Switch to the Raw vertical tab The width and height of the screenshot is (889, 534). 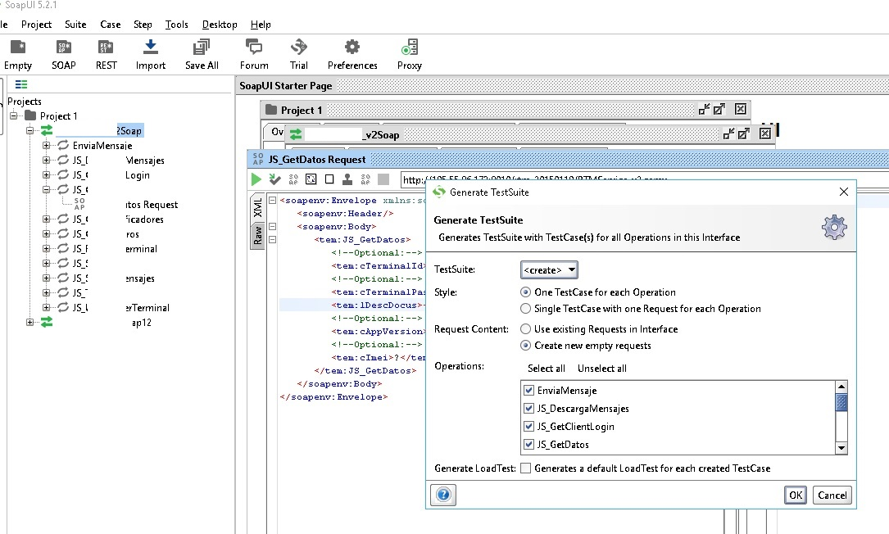point(257,236)
